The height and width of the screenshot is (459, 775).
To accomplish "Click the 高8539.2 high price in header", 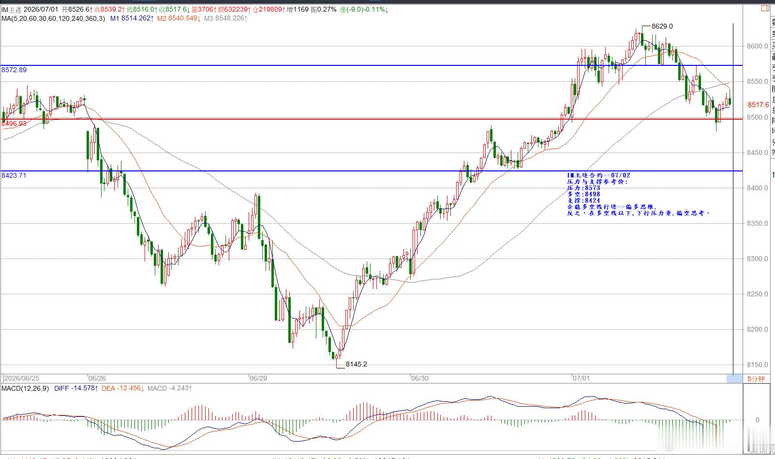I will 110,10.
